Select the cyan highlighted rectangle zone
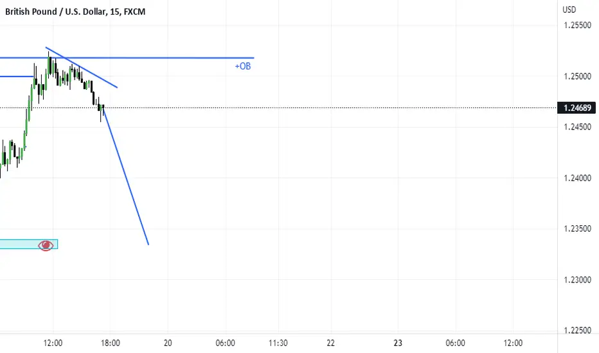599x353 pixels. click(29, 245)
